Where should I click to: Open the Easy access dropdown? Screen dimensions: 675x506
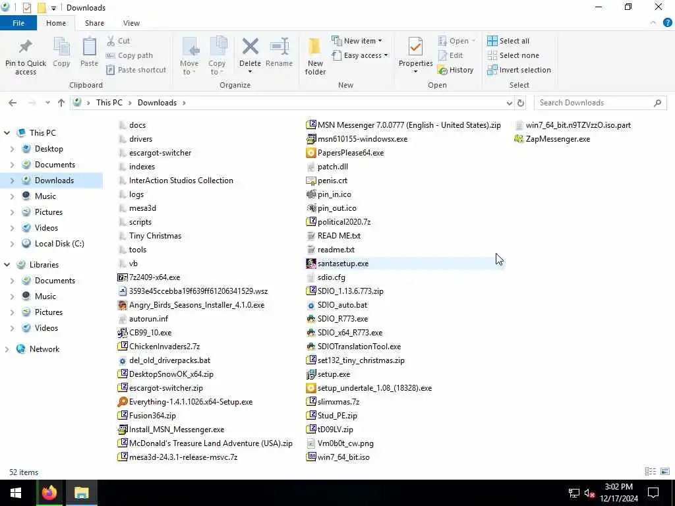(x=359, y=55)
